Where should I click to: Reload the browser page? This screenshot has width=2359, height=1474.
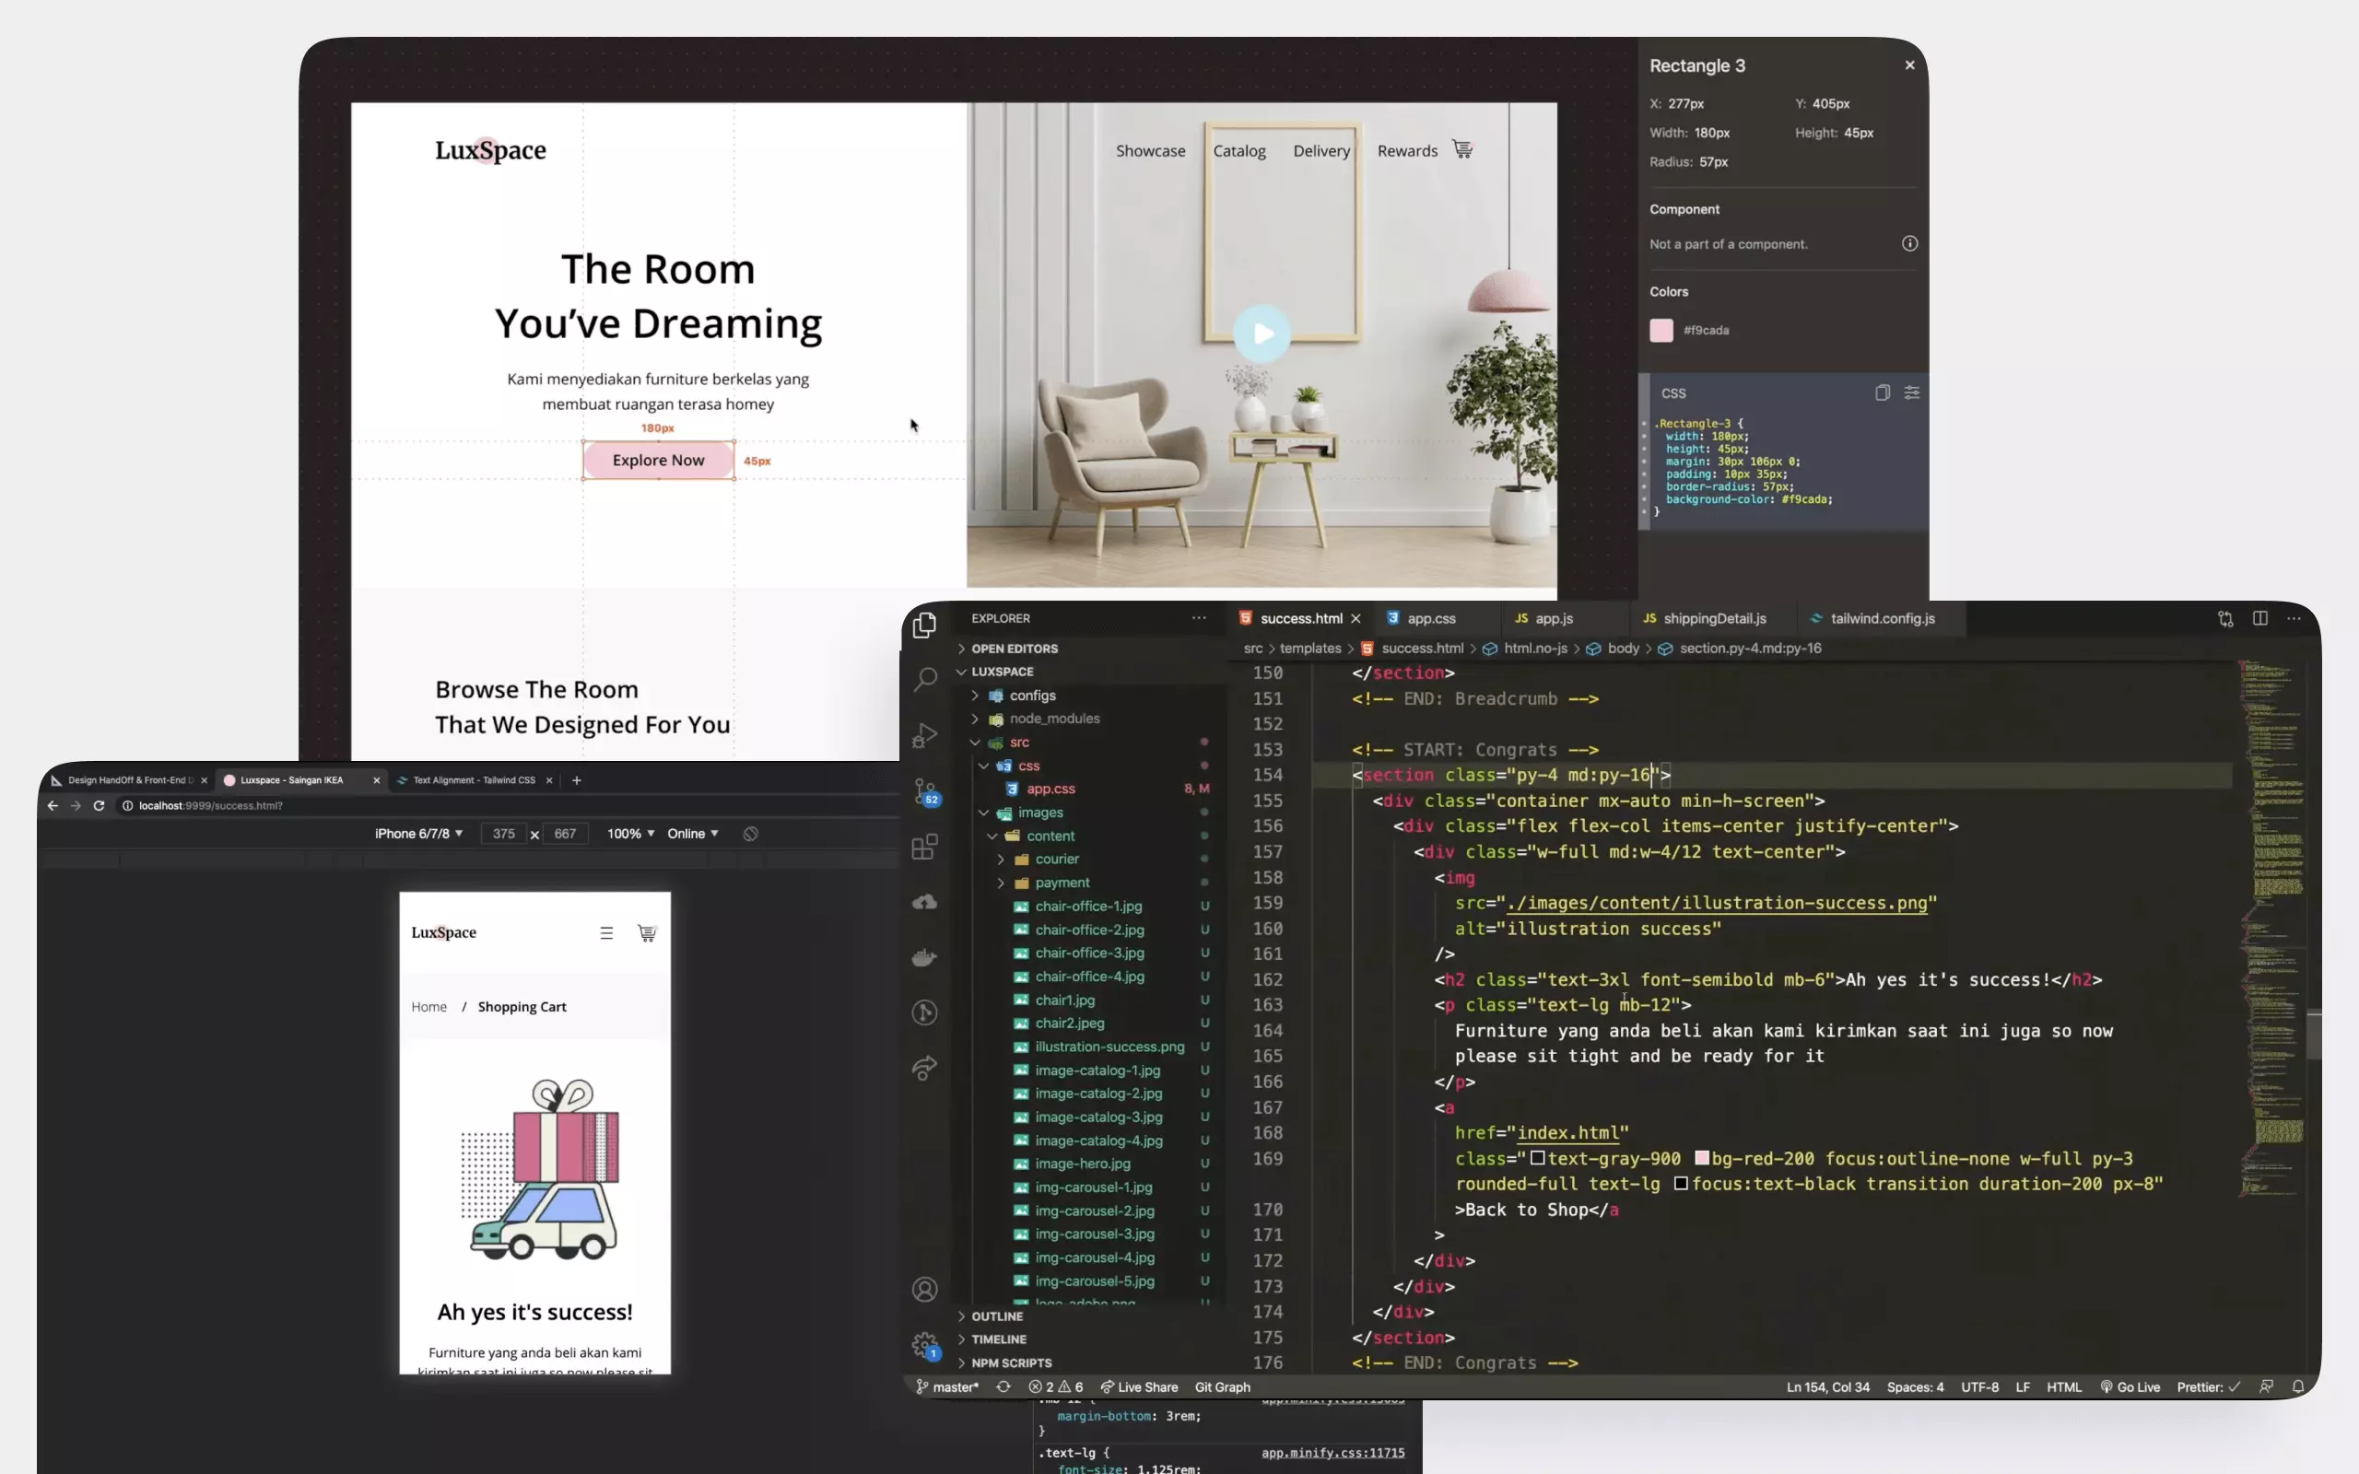tap(99, 805)
